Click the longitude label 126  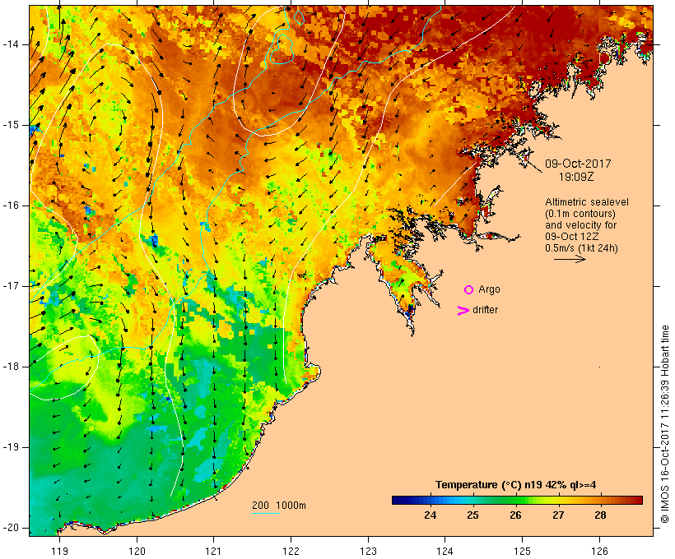pyautogui.click(x=599, y=552)
